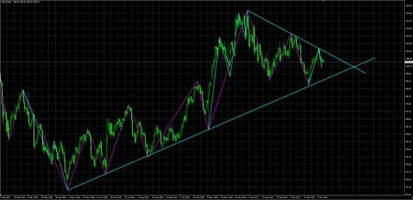Screen dimensions: 413x200
Task: Click the 8 Nov 2016 date label
Action: 213,197
